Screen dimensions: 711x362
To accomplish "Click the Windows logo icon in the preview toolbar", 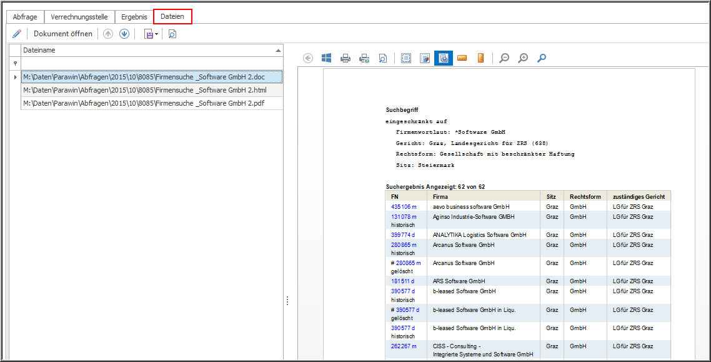I will click(327, 58).
